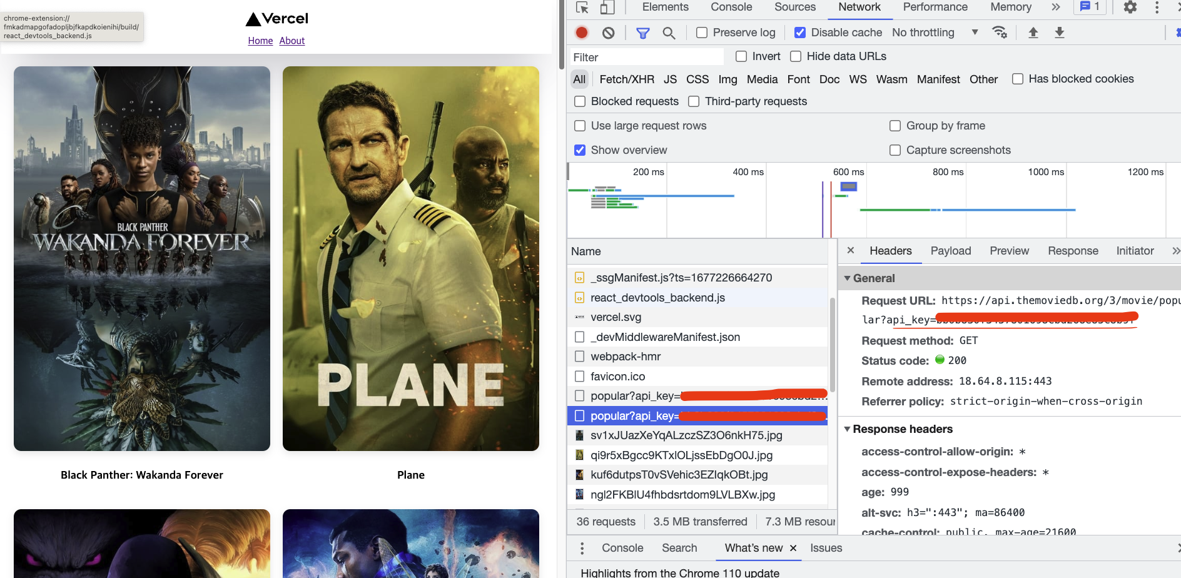This screenshot has width=1181, height=578.
Task: Open the Payload tab of the request
Action: pos(951,251)
